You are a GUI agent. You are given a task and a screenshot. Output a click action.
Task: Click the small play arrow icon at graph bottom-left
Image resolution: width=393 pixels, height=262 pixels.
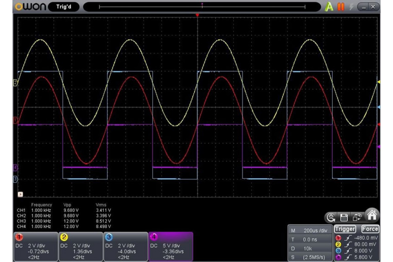point(20,194)
